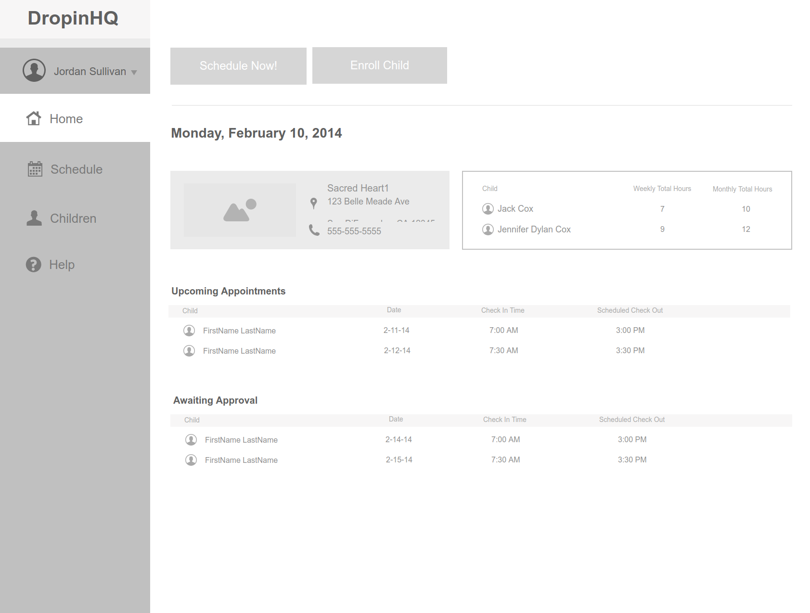Click the 2-11-14 date cell
810x613 pixels.
point(397,330)
